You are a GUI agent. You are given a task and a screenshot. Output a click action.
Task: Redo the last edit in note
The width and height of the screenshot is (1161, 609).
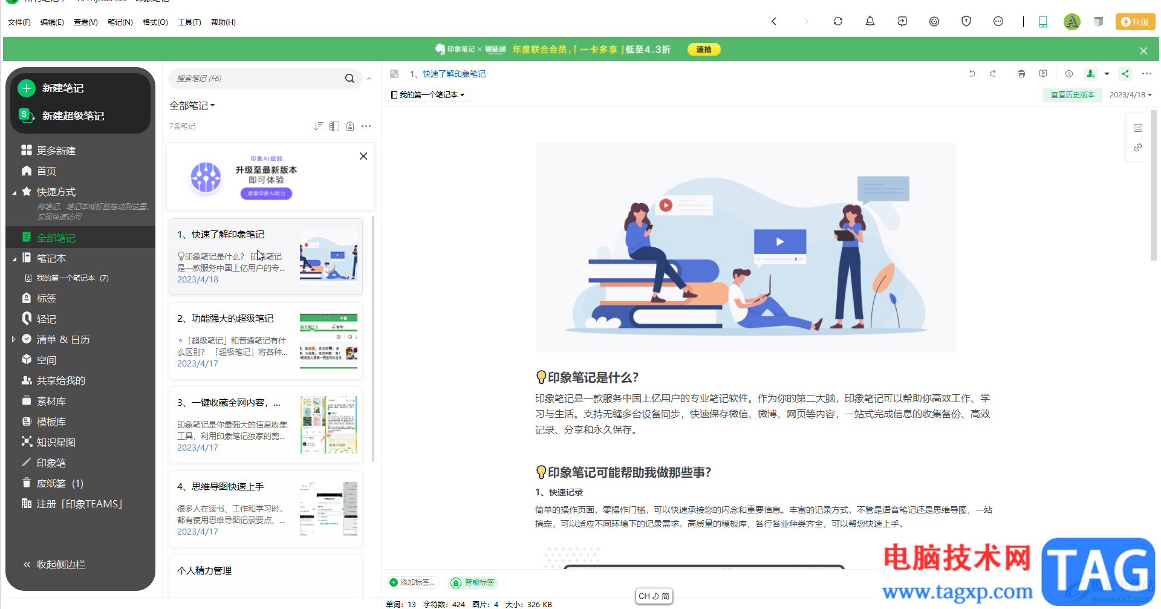tap(993, 74)
